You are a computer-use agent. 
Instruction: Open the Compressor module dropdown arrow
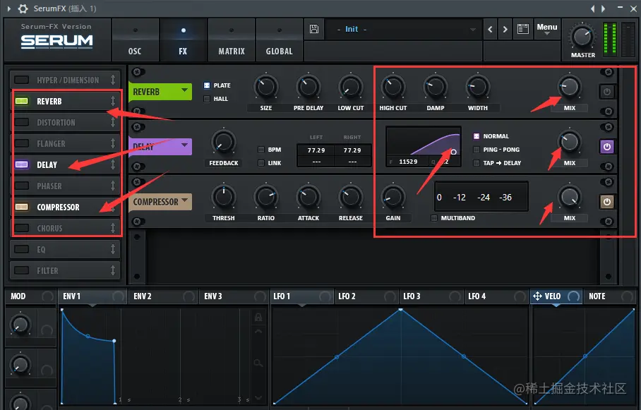(x=185, y=200)
